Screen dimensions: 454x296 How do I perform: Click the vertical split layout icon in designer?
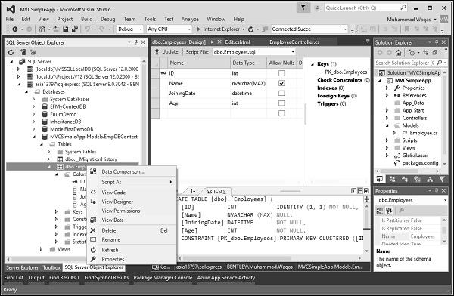tap(354, 190)
